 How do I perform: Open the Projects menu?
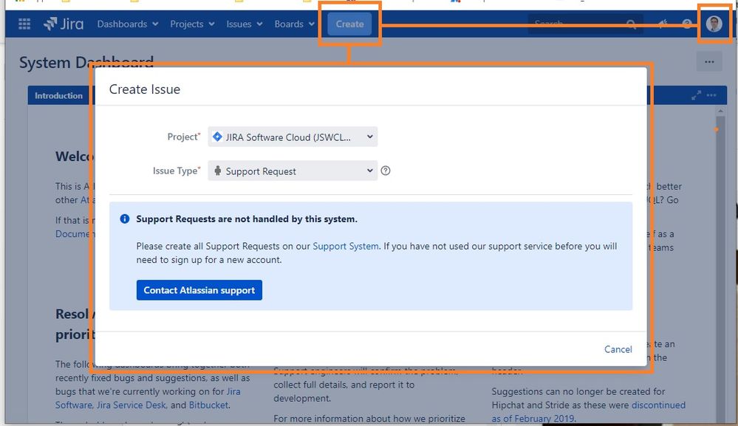coord(192,24)
